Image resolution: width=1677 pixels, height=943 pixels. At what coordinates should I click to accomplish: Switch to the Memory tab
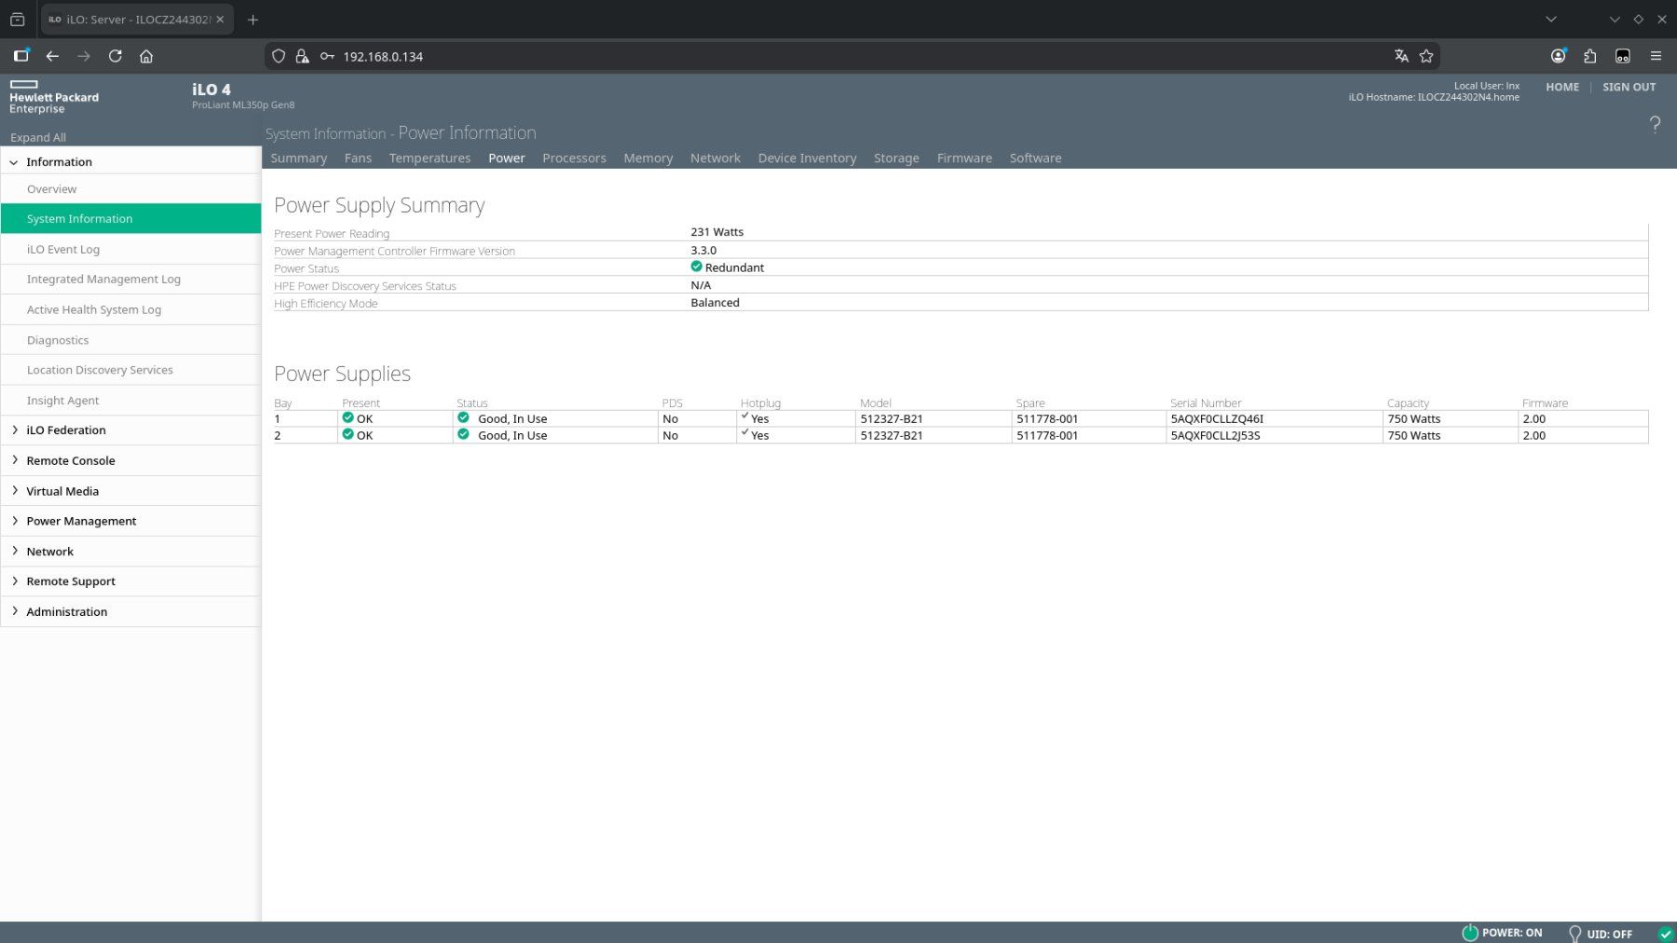648,158
